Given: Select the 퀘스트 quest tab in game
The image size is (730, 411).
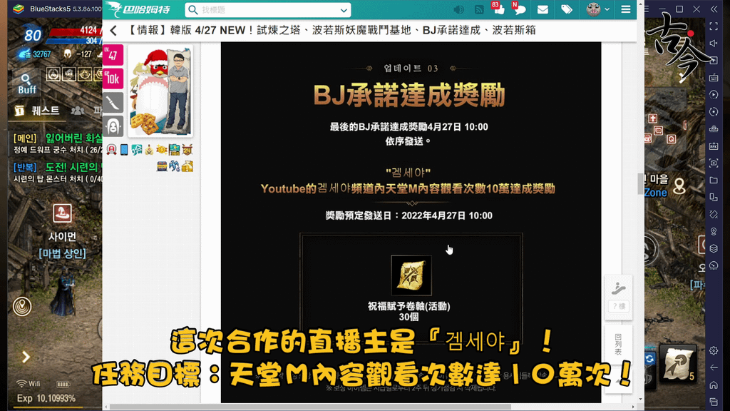Looking at the screenshot, I should pyautogui.click(x=38, y=111).
